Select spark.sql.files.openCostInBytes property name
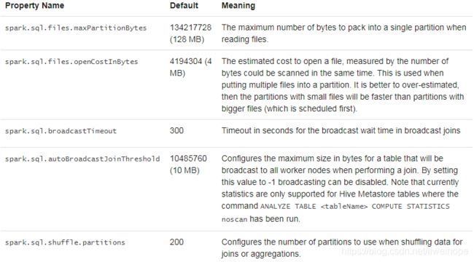Viewport: 474px width, 262px height. pyautogui.click(x=71, y=62)
